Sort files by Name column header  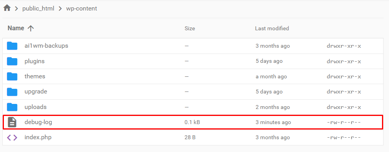16,28
